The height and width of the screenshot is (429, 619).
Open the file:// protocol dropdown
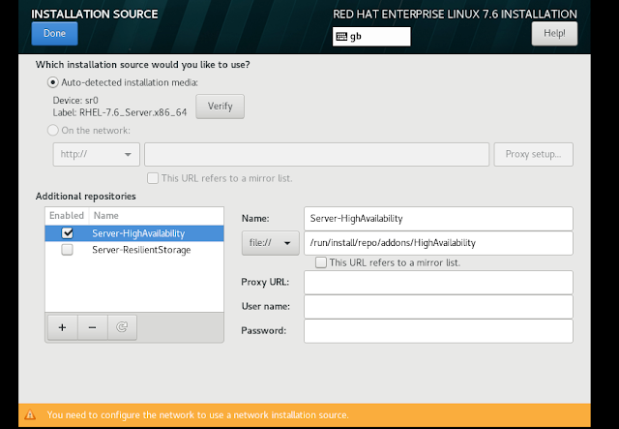pos(271,243)
